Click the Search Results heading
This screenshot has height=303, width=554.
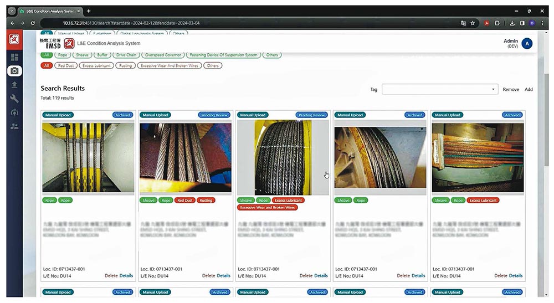tap(63, 88)
